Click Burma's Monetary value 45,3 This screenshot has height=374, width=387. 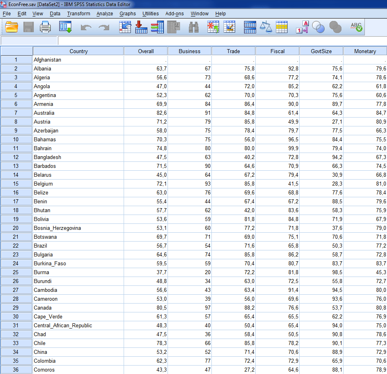[x=365, y=273]
